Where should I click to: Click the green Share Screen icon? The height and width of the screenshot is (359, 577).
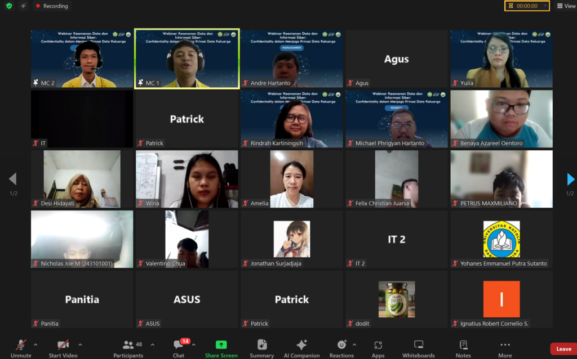221,345
